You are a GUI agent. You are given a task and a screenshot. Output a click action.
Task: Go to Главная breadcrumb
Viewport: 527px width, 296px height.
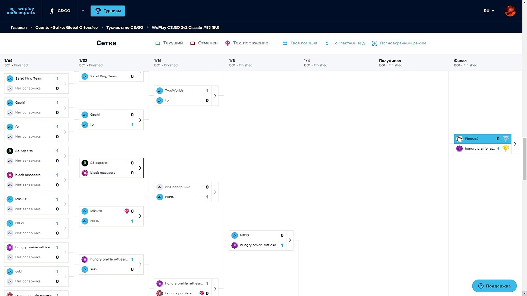coord(19,28)
